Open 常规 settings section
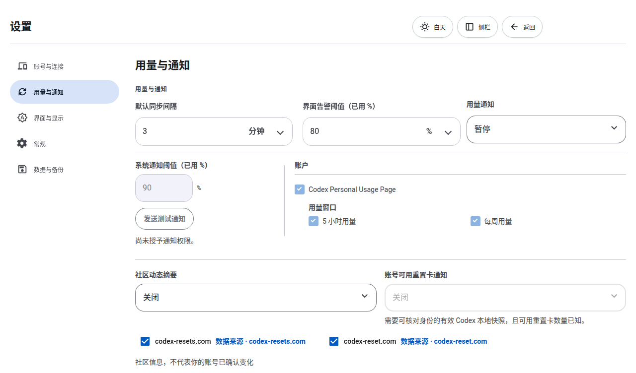The width and height of the screenshot is (636, 373). pyautogui.click(x=65, y=143)
